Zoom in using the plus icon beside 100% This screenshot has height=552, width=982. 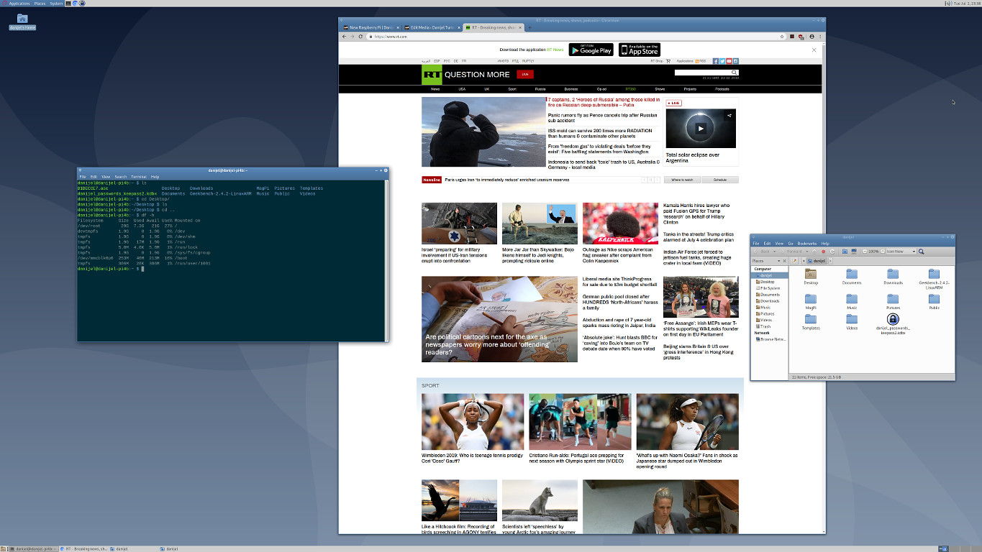883,252
